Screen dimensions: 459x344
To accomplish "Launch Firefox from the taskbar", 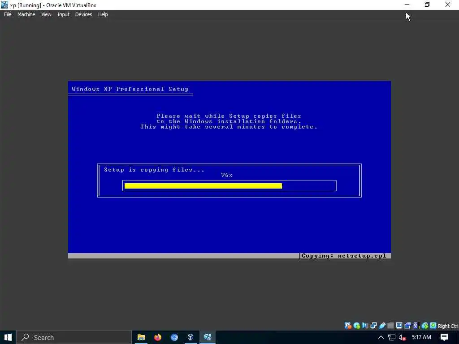I will coord(158,337).
